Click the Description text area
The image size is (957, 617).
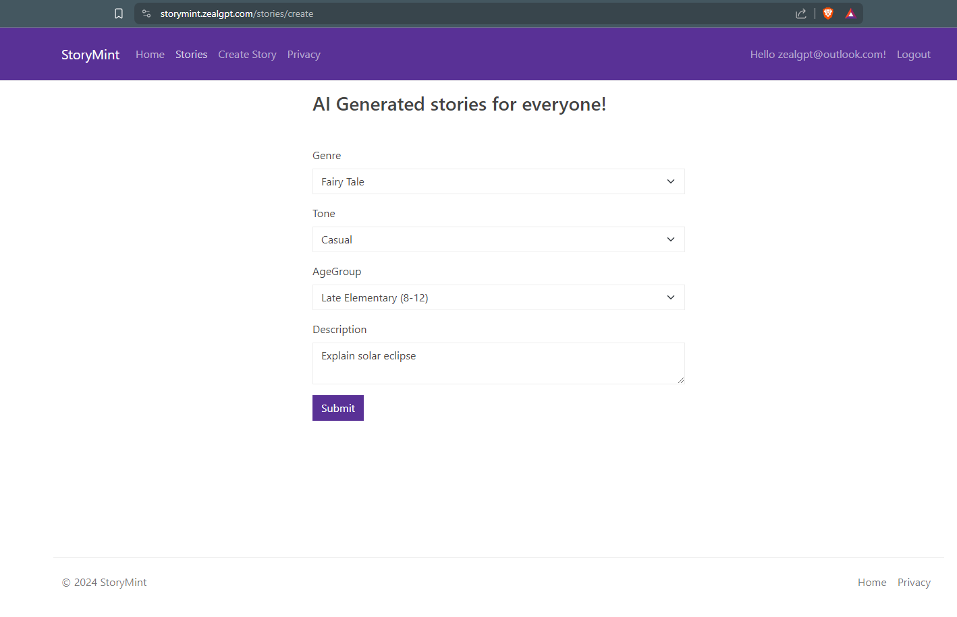click(499, 363)
